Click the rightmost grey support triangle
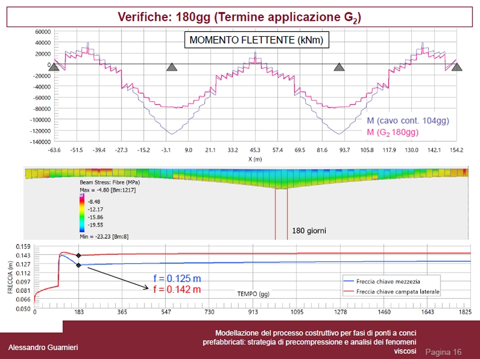 click(457, 67)
